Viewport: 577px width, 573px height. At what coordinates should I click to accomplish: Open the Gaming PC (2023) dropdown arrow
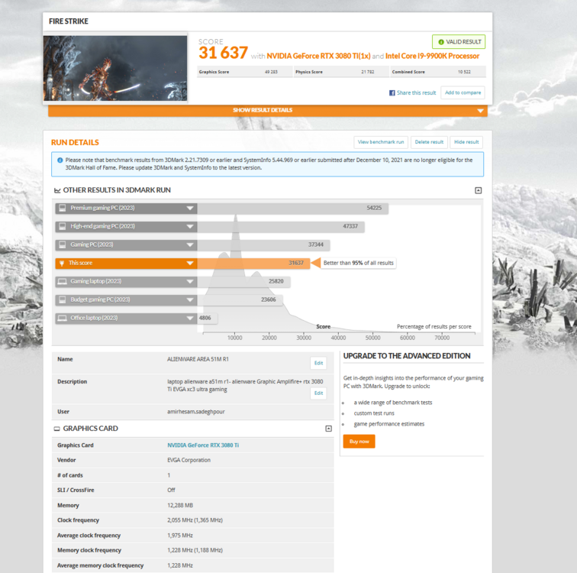coord(189,244)
